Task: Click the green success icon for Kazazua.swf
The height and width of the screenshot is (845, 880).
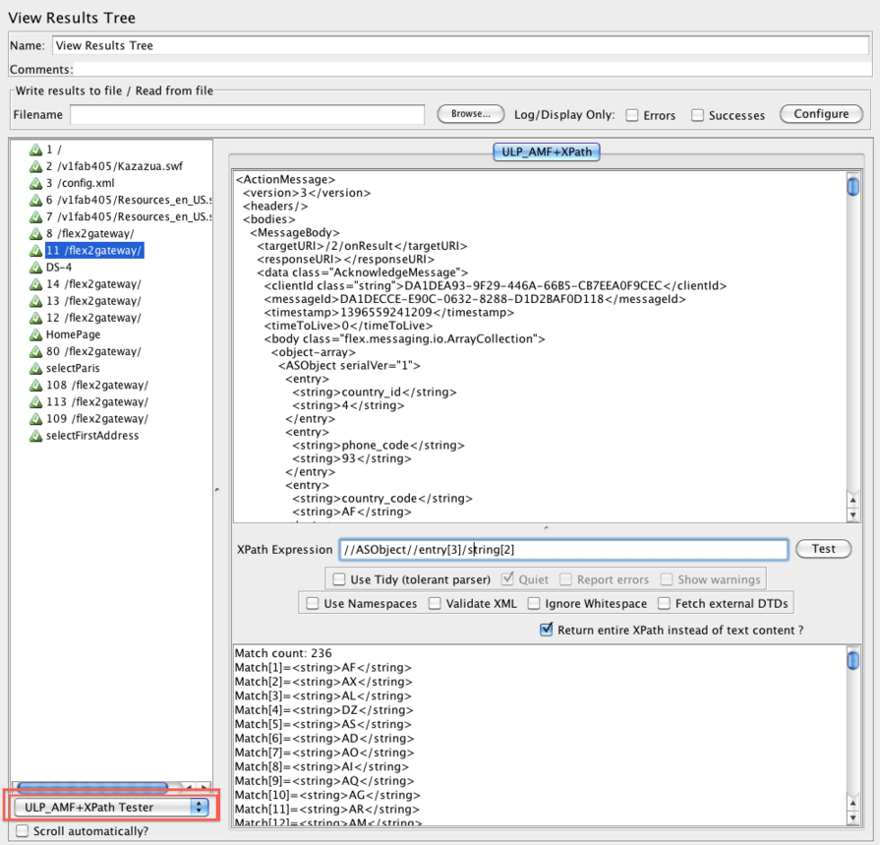Action: click(x=35, y=167)
